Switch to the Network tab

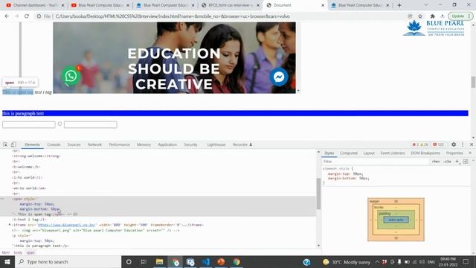[x=94, y=144]
